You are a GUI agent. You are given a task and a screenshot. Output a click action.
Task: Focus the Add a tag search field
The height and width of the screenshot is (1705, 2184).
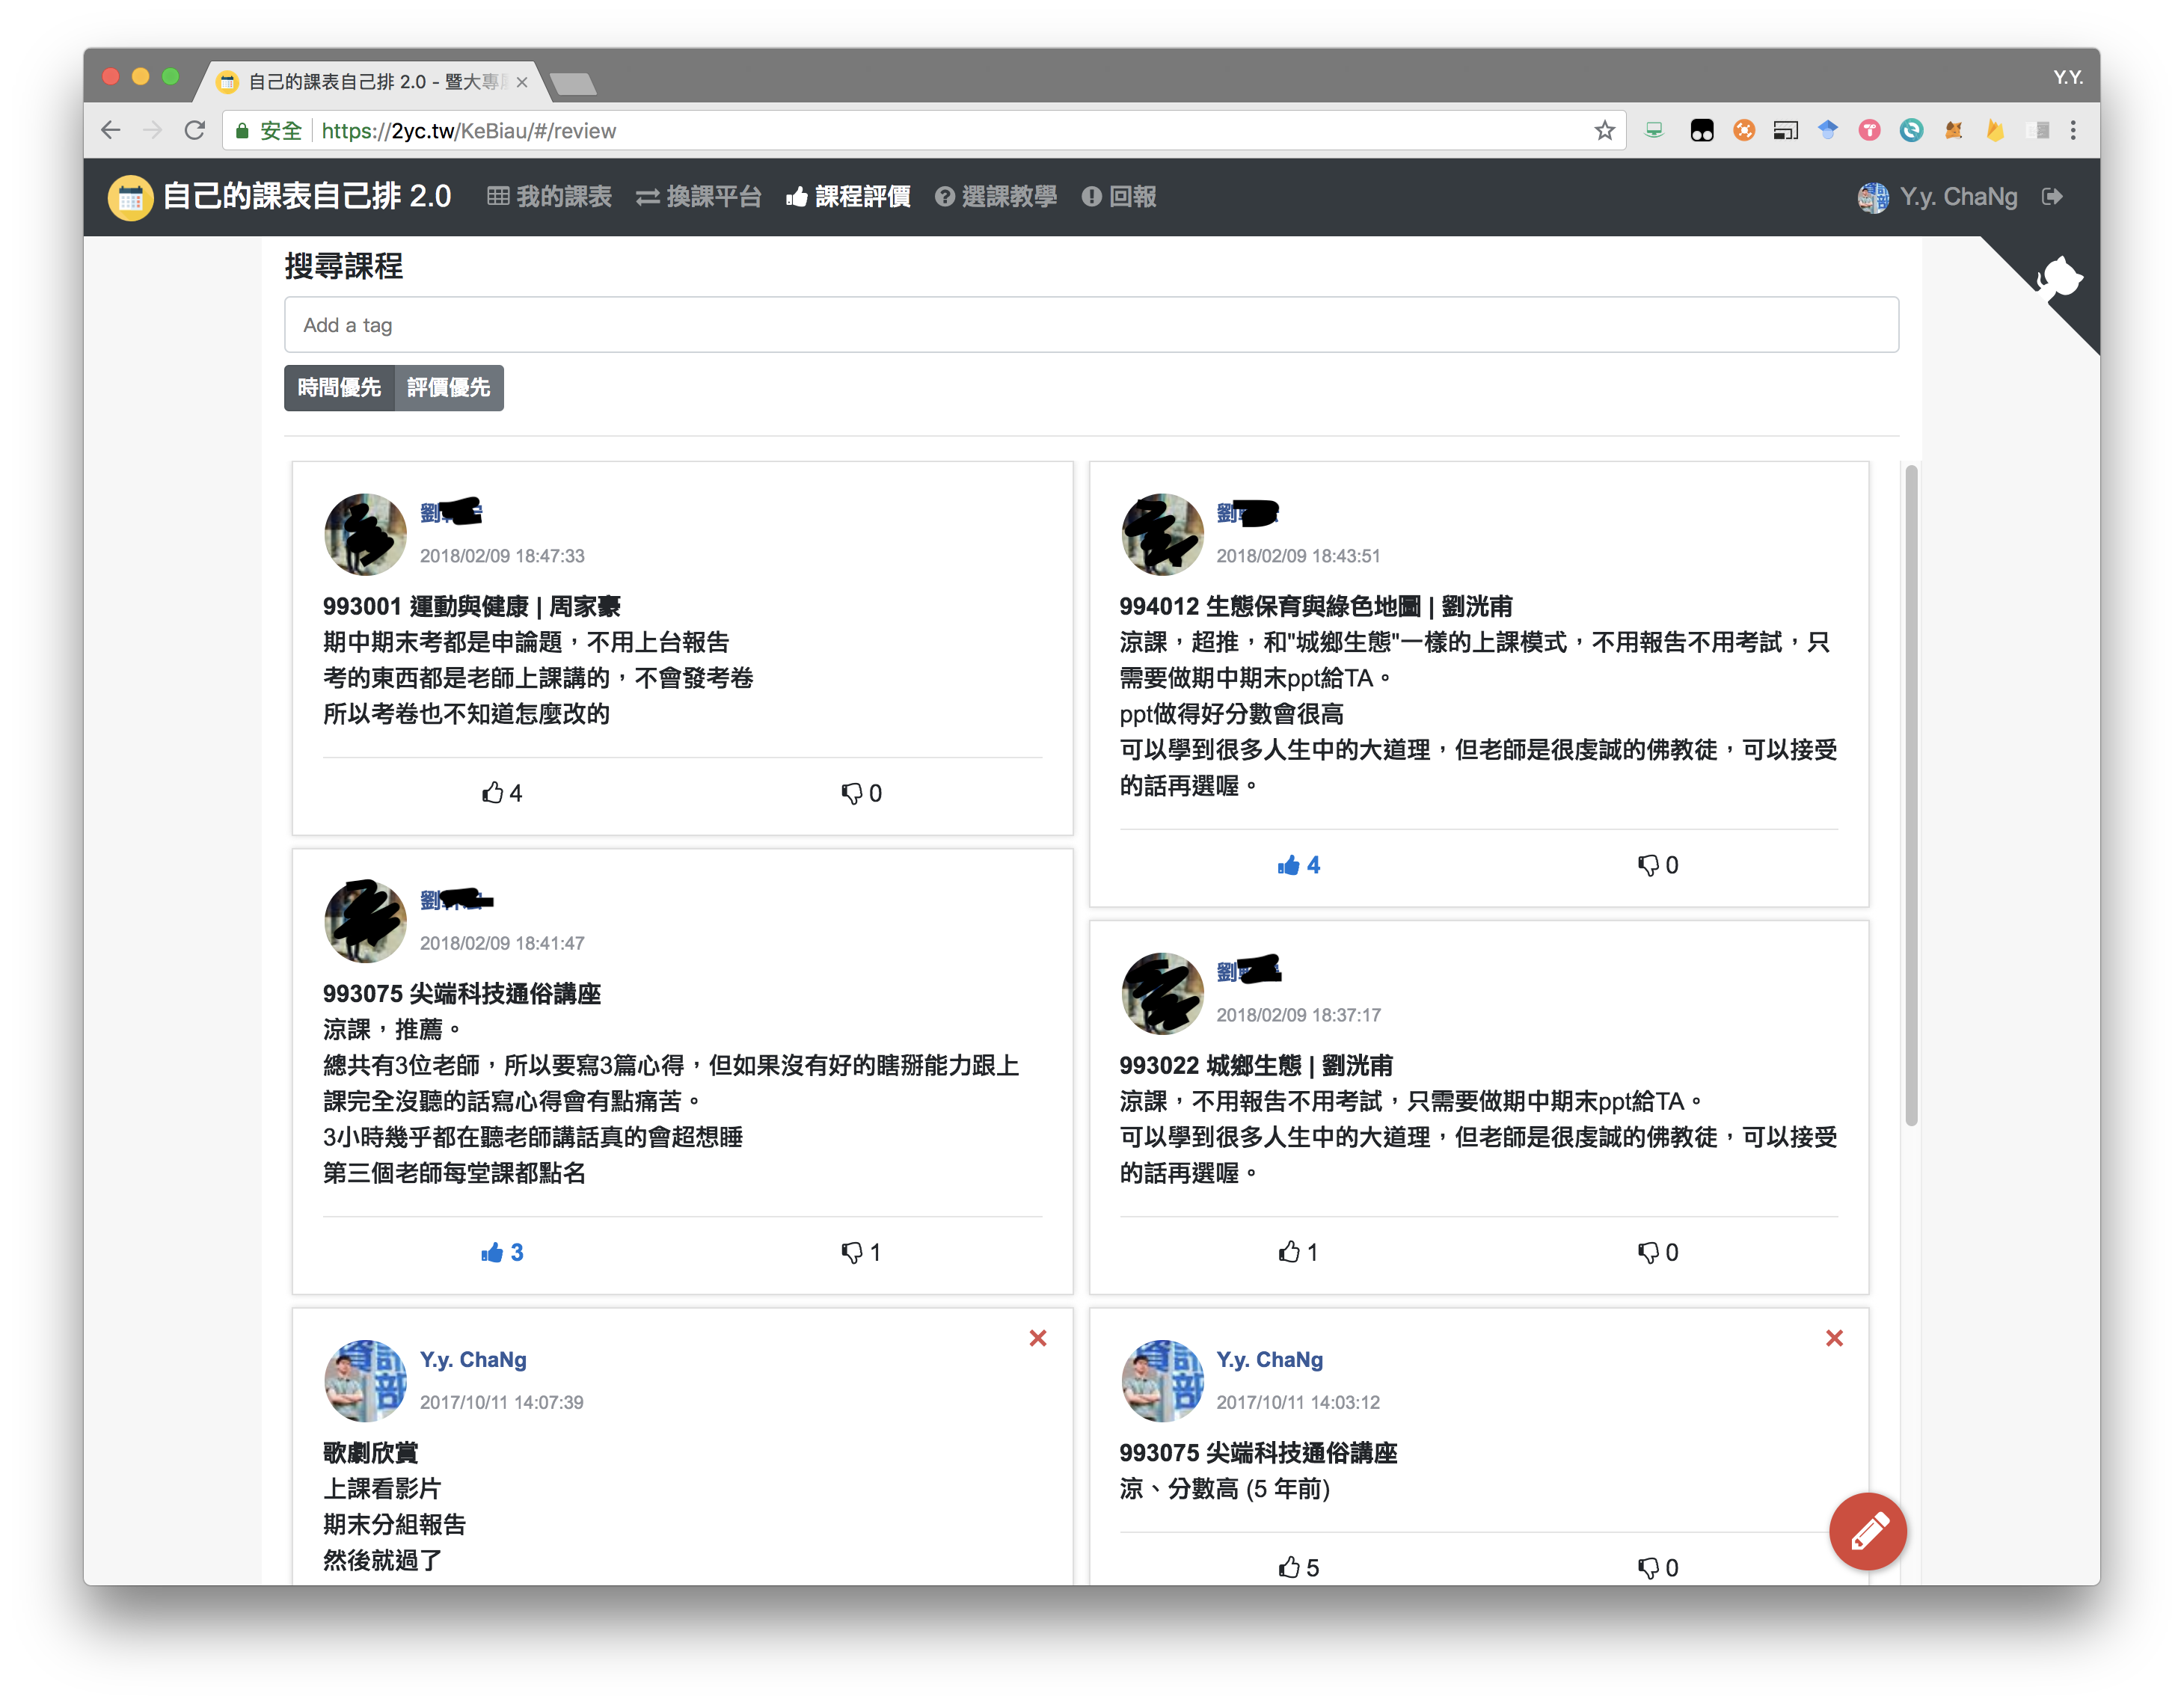coord(1090,325)
